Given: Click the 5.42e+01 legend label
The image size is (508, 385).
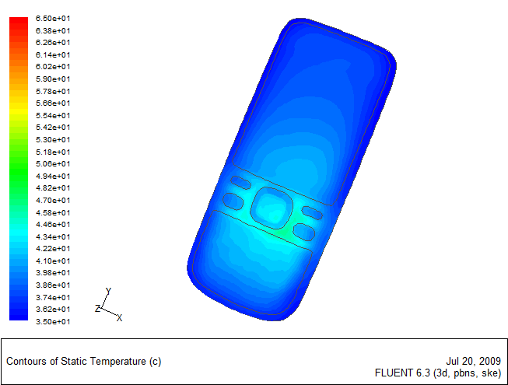Looking at the screenshot, I should pos(53,127).
